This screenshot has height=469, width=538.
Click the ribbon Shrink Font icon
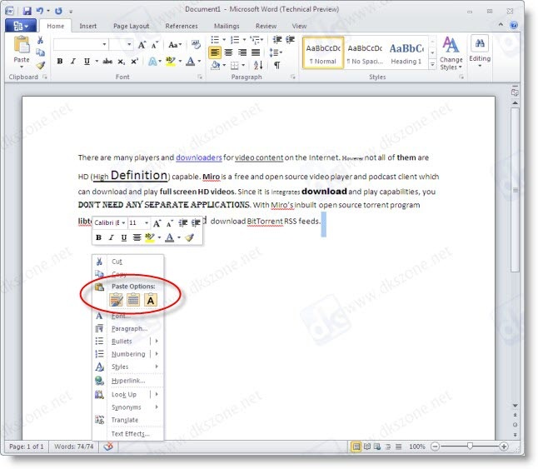[155, 45]
